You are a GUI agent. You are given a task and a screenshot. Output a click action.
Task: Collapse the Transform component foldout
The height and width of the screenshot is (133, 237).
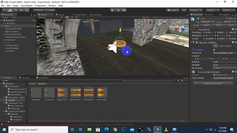click(191, 30)
